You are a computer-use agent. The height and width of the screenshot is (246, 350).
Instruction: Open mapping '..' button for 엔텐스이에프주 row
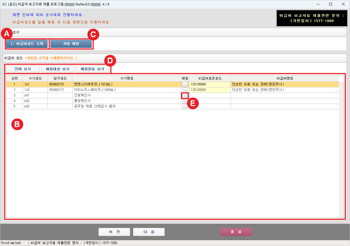point(185,84)
